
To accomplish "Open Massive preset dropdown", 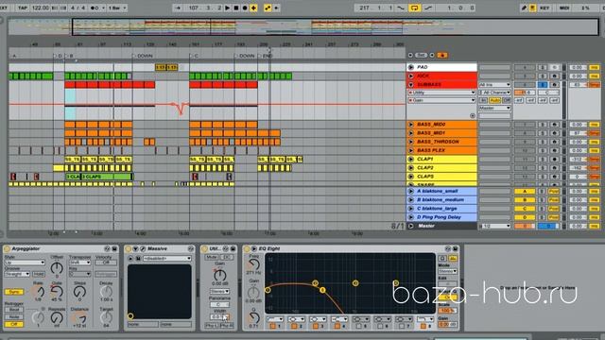I will 167,258.
